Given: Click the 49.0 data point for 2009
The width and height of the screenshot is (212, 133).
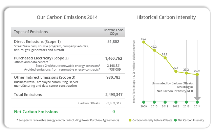Looking at the screenshot, I should (144, 42).
